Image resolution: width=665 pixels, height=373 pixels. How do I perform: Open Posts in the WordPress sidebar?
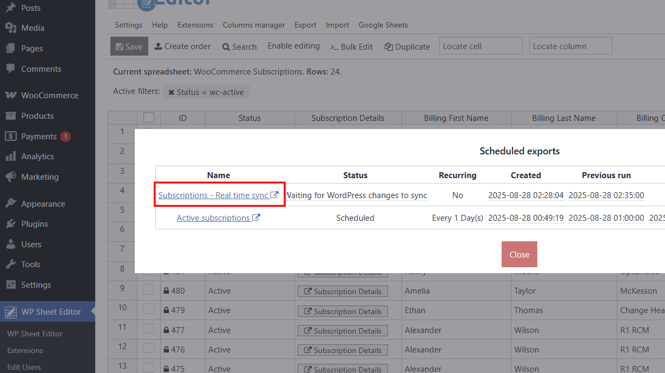(x=31, y=8)
